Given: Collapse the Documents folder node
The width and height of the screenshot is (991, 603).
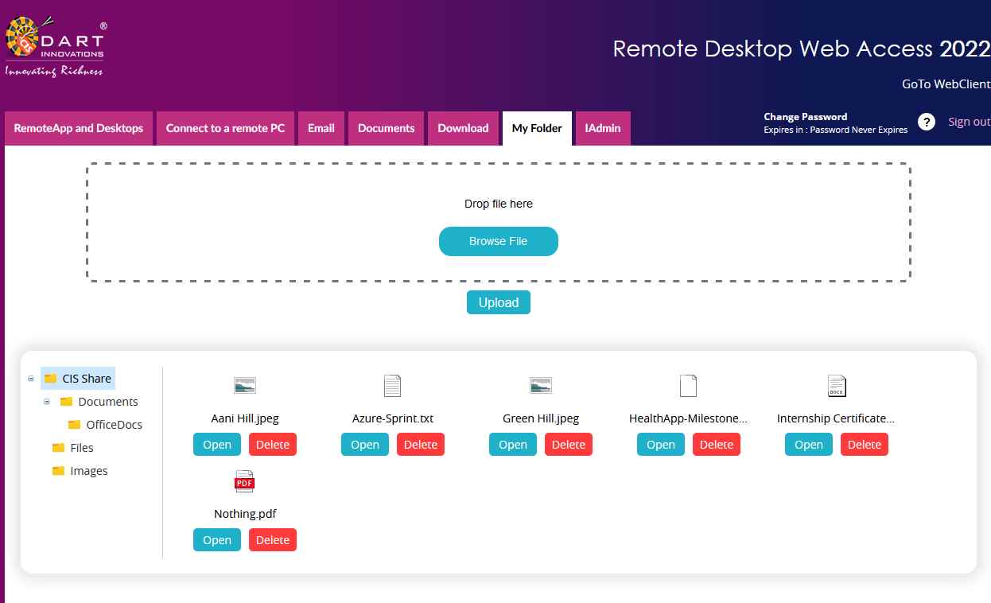Looking at the screenshot, I should pyautogui.click(x=47, y=402).
